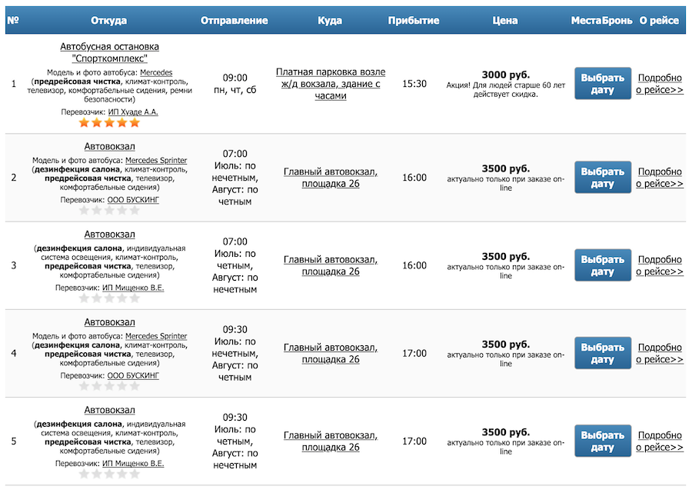Click the grey rating stars in row 2

coord(109,210)
